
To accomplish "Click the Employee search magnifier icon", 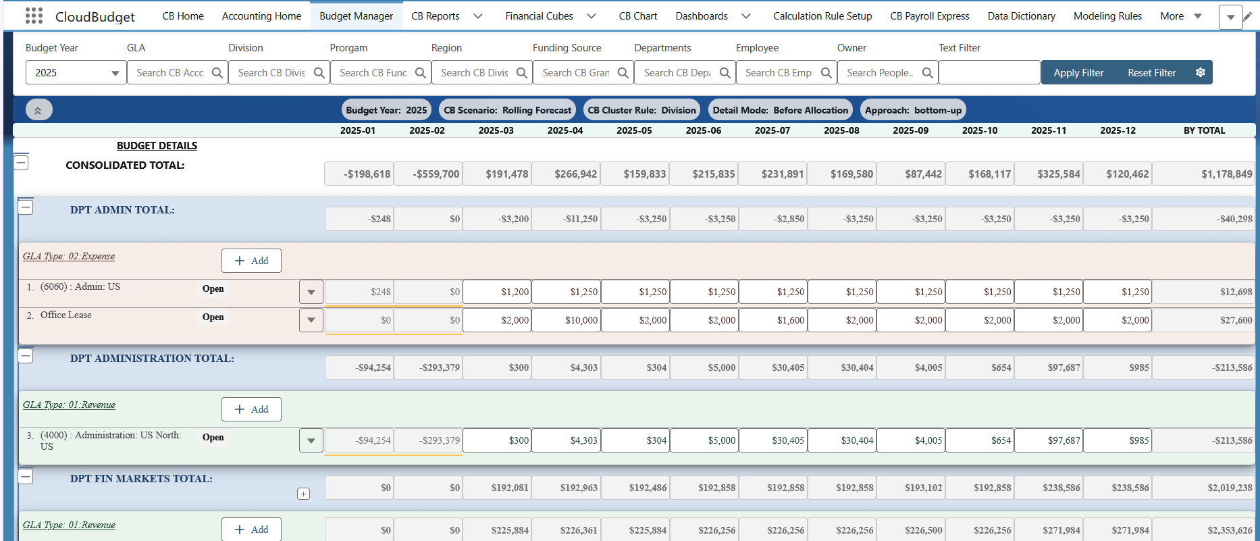I will [x=826, y=72].
